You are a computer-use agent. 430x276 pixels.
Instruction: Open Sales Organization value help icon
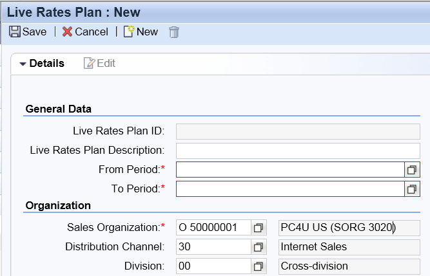(x=259, y=227)
